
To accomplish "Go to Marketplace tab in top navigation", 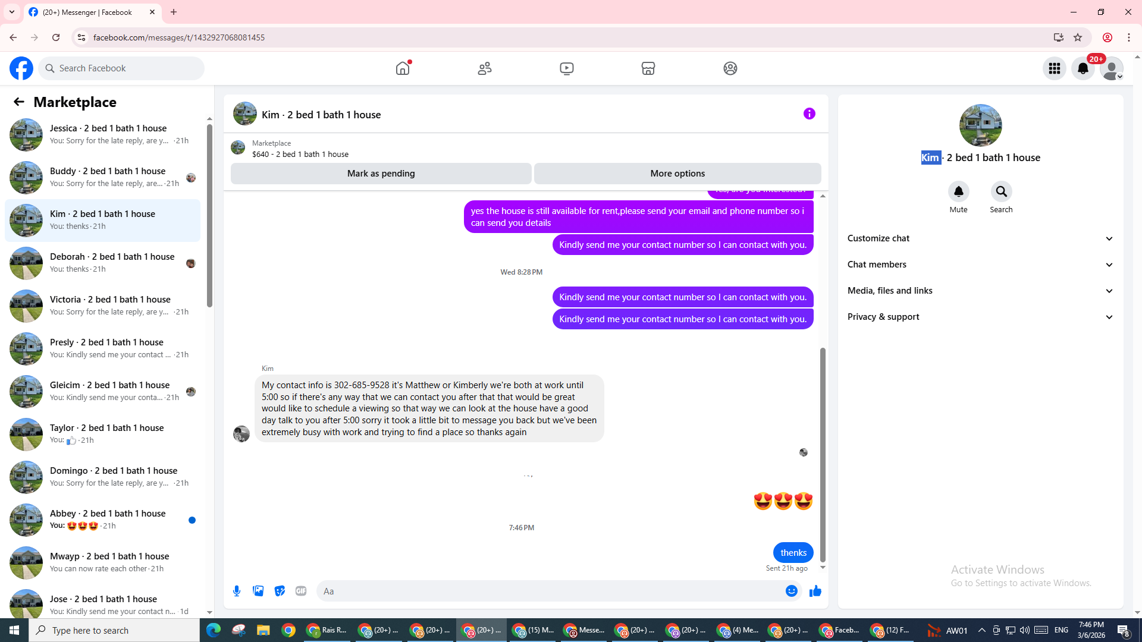I will point(648,68).
